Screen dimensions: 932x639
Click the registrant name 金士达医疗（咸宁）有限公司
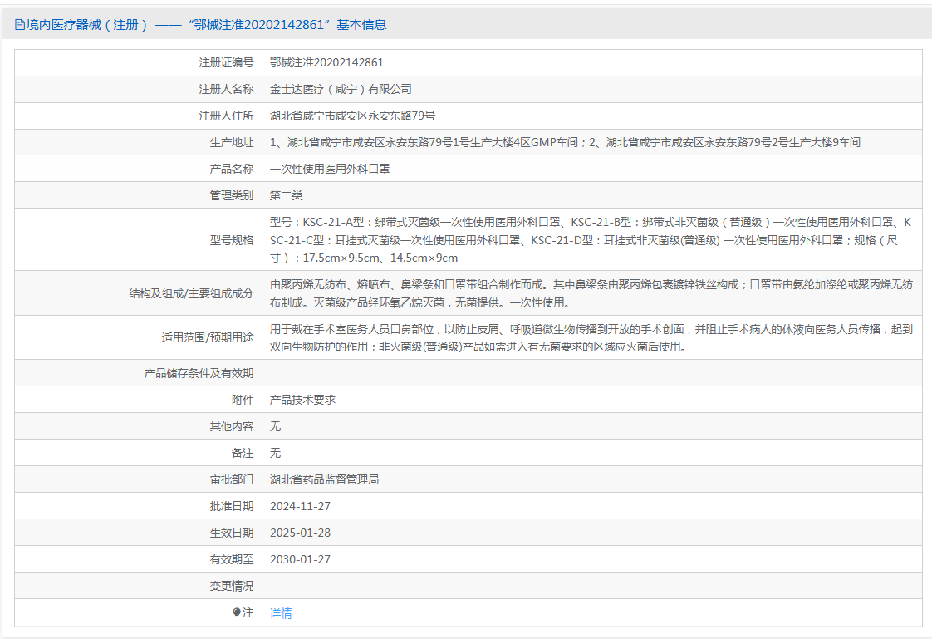pos(341,89)
